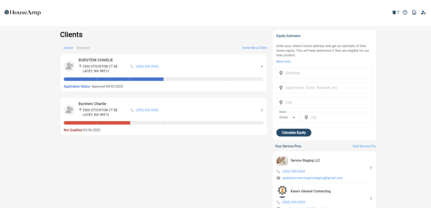
Task: Click the Invite New Client link
Action: pyautogui.click(x=254, y=48)
